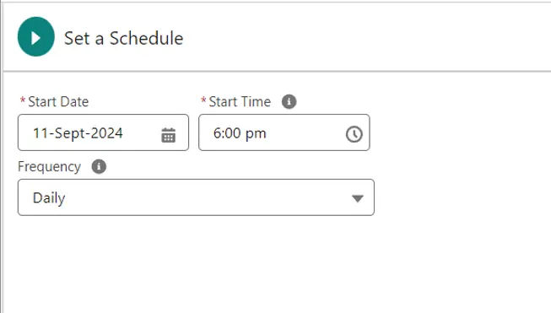Click the Start Date label

[58, 102]
